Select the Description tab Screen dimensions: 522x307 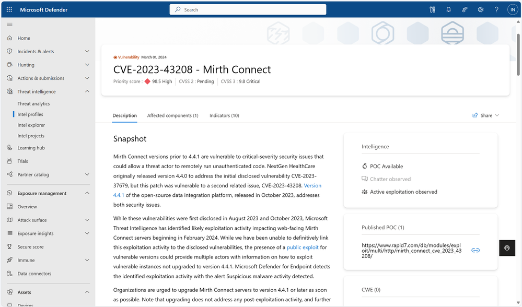click(124, 115)
